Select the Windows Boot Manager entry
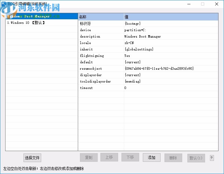 (x=42, y=16)
